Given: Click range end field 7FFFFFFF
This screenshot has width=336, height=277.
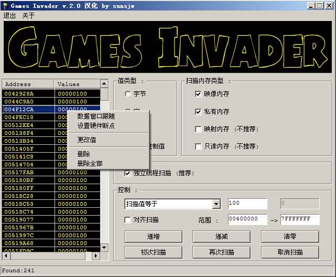Looking at the screenshot, I should click(x=300, y=219).
